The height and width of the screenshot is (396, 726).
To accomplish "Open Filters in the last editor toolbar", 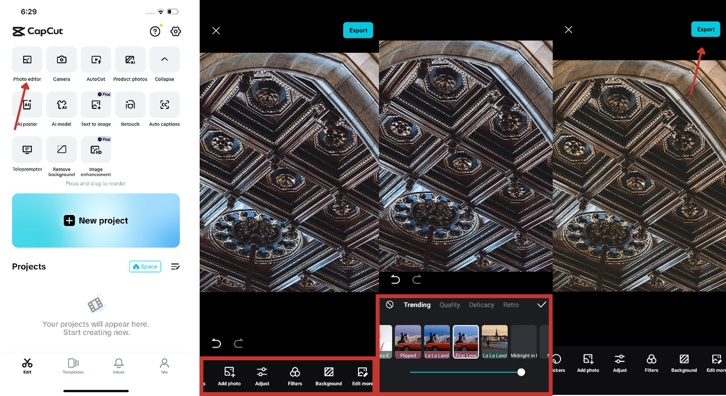I will pyautogui.click(x=651, y=363).
